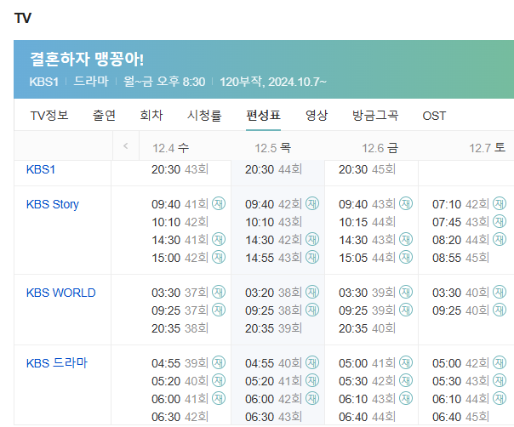
Task: Click rerun icon next to 04:55 40회
Action: click(x=312, y=362)
